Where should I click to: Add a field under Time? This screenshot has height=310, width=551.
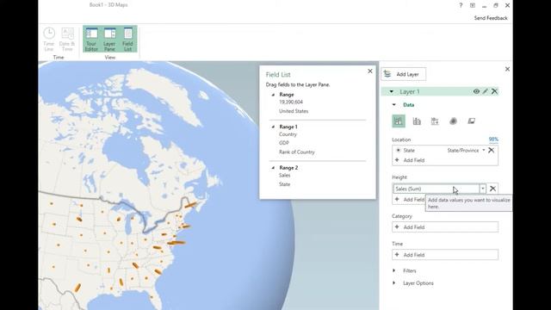click(445, 255)
